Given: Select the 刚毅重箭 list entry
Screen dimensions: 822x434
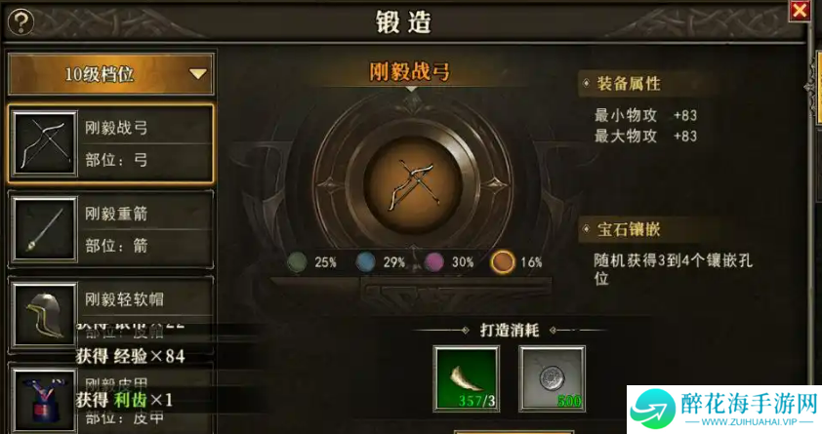Looking at the screenshot, I should [110, 229].
